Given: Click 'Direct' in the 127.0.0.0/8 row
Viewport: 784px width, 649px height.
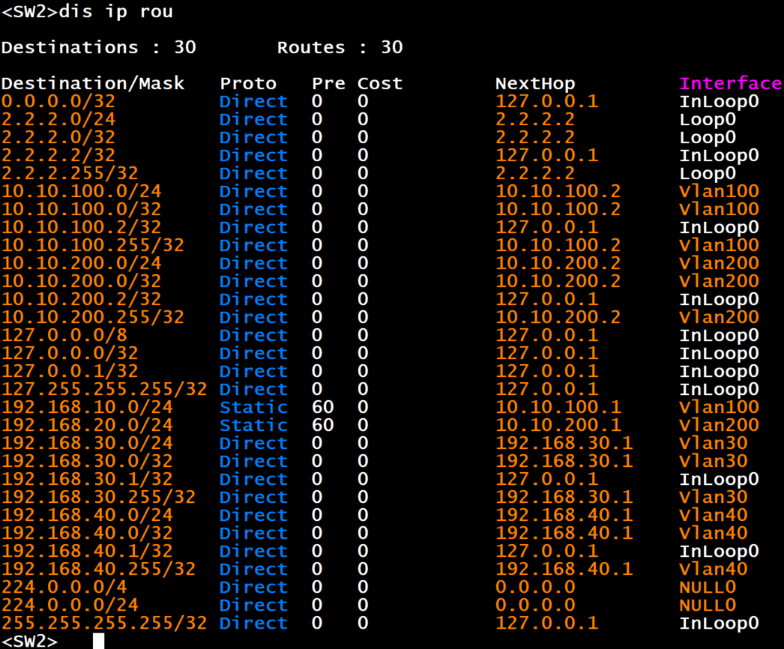Looking at the screenshot, I should (x=253, y=335).
